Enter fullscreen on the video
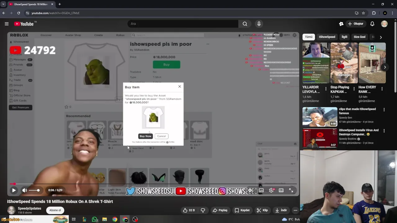This screenshot has height=223, width=397. (291, 190)
